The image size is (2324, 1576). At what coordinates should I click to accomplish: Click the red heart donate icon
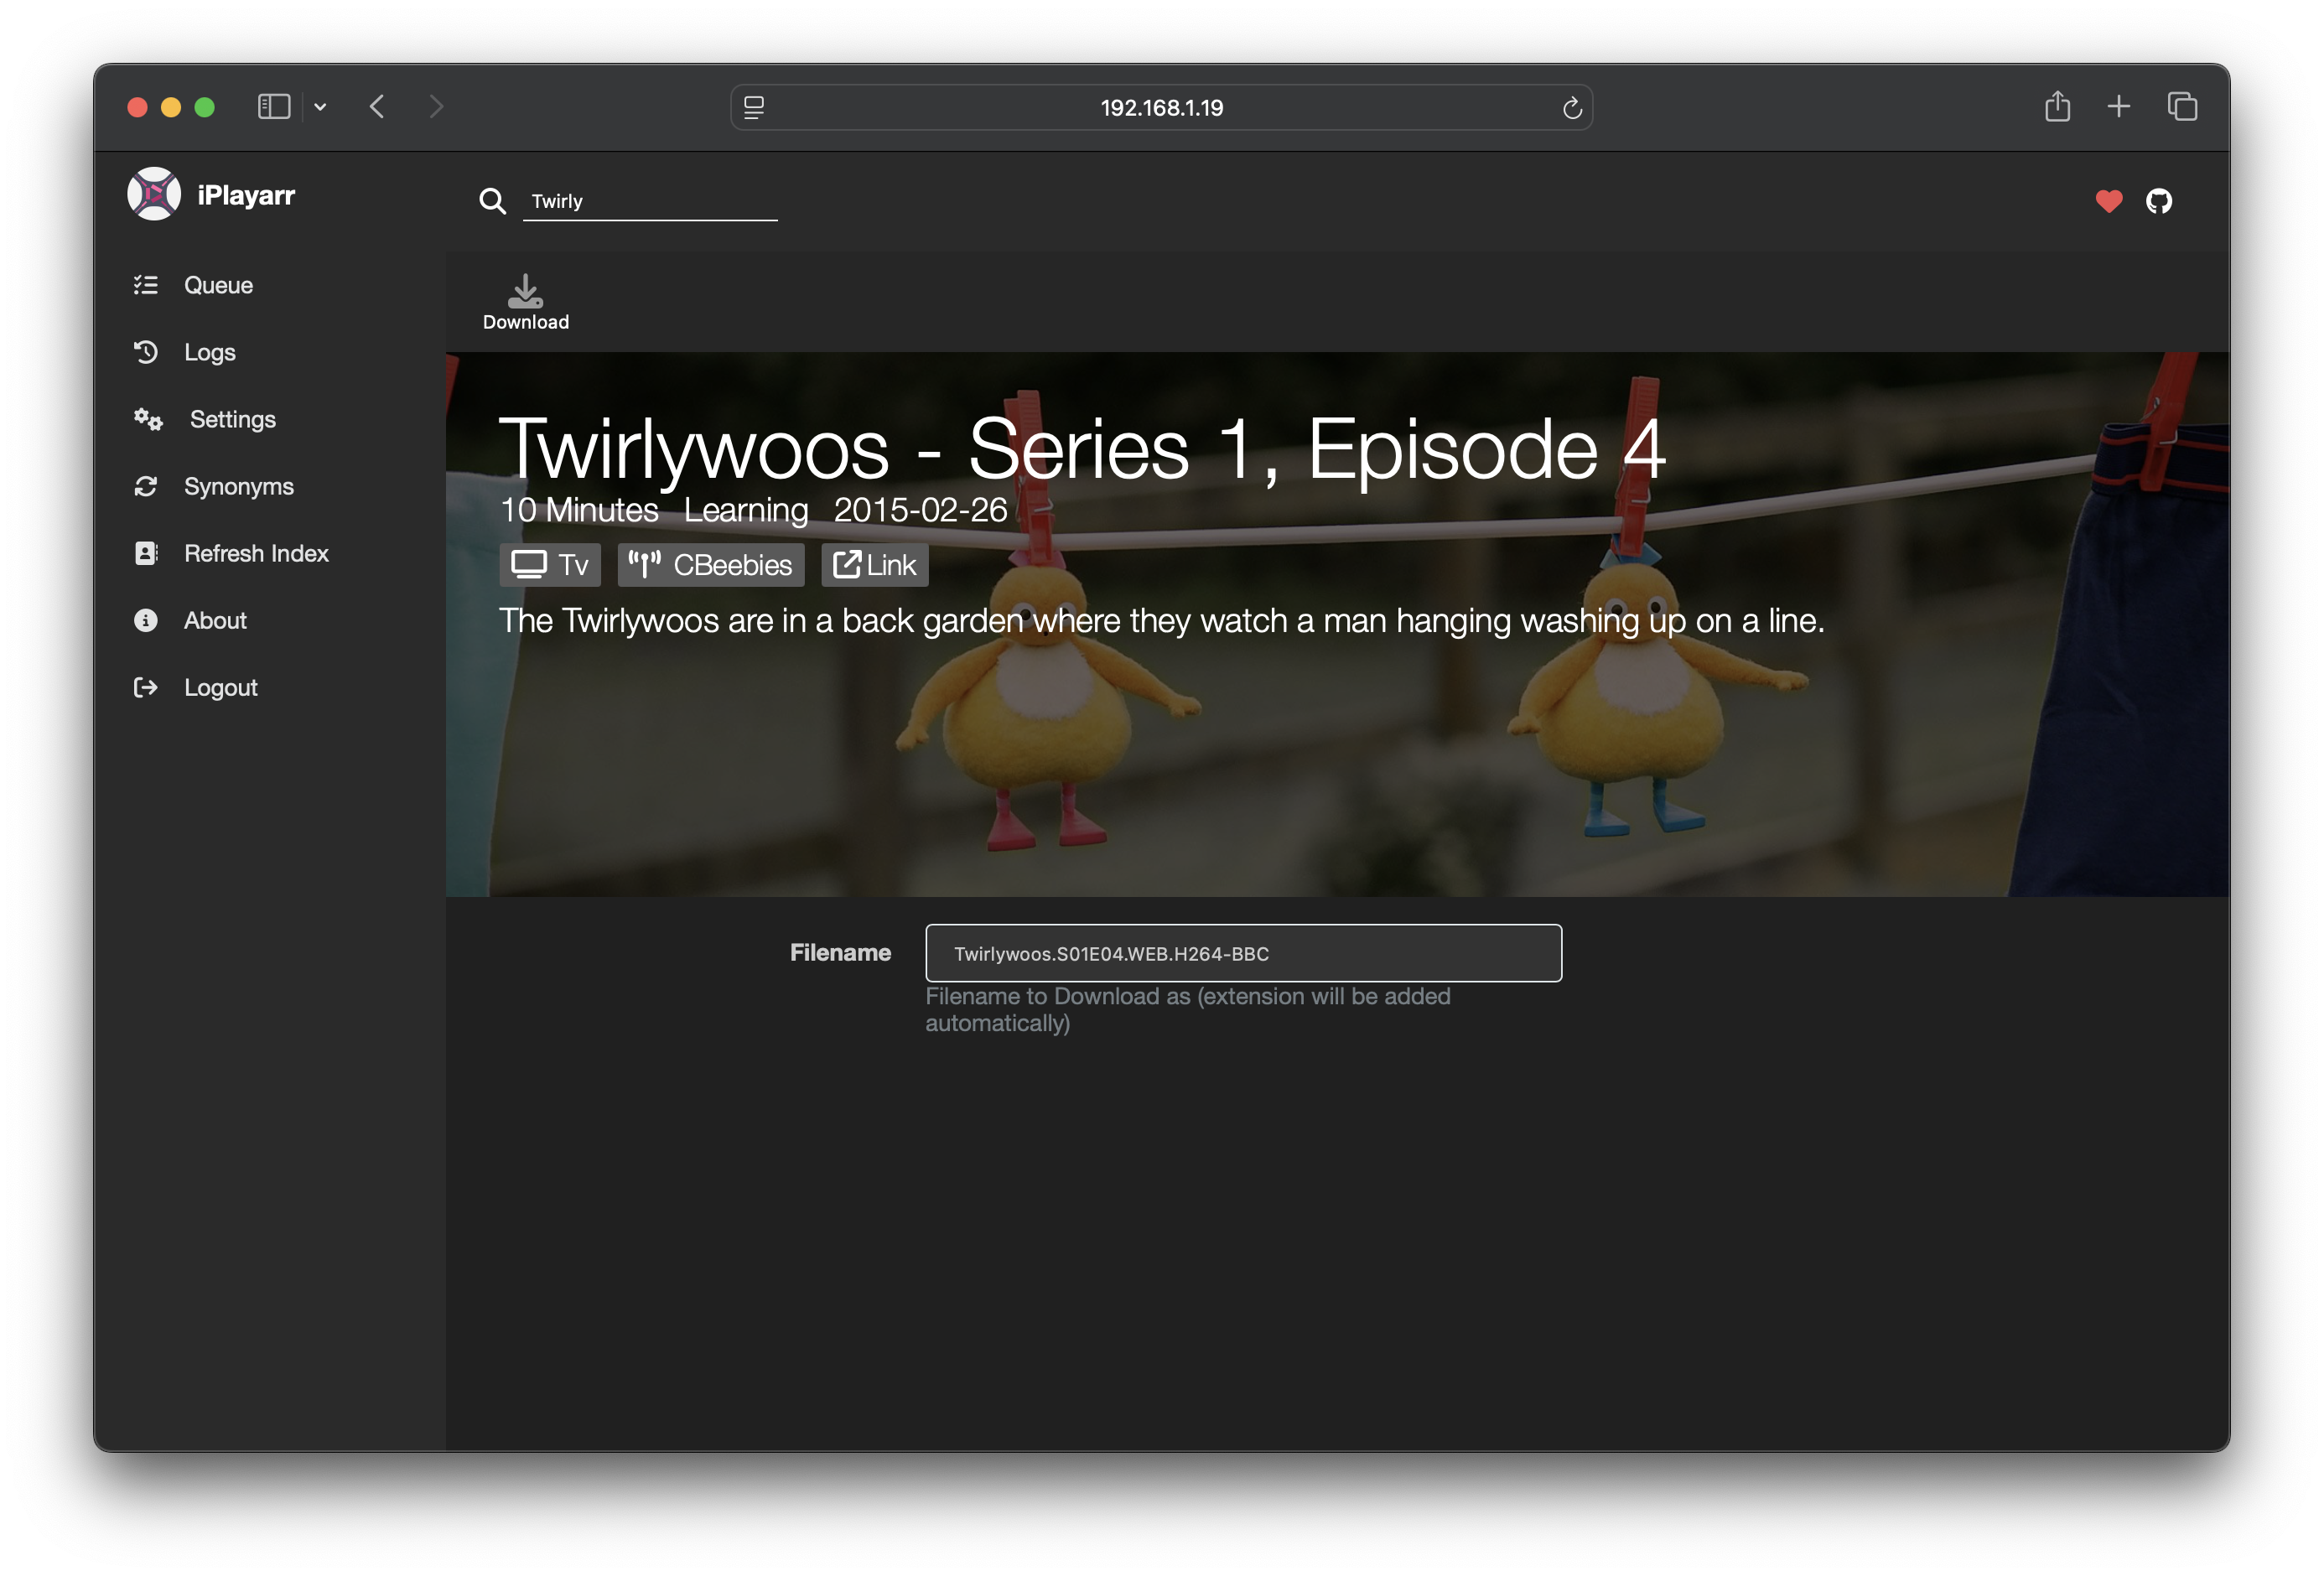click(2108, 201)
